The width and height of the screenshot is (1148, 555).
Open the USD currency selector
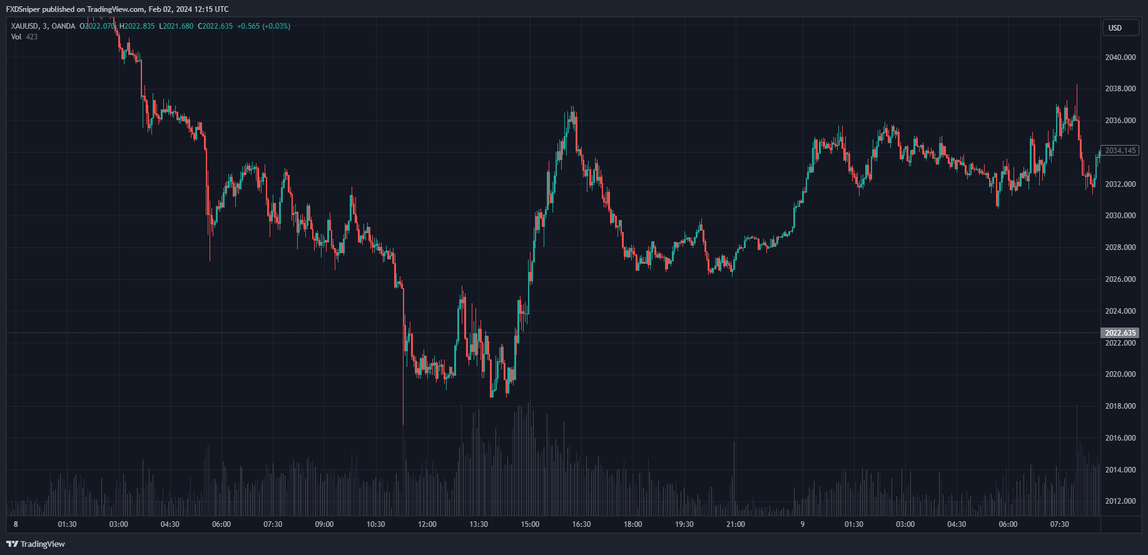pos(1119,28)
